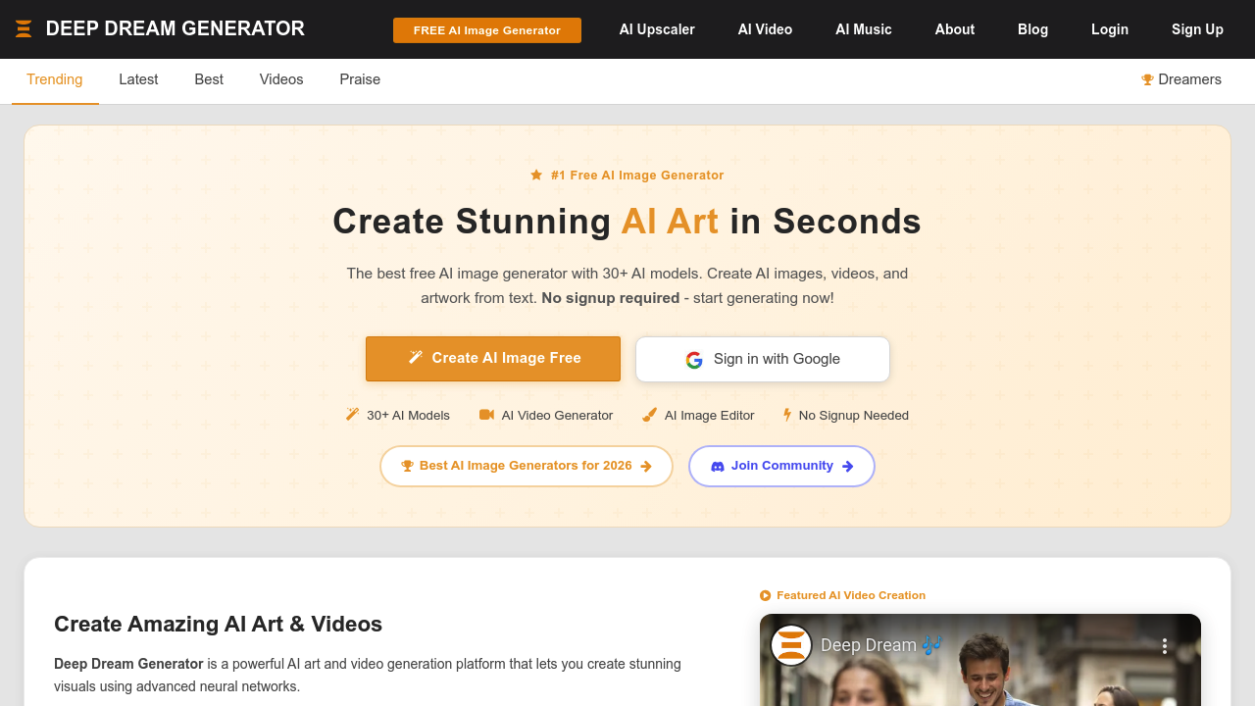
Task: Click the magic wand icon on Create button
Action: click(416, 358)
